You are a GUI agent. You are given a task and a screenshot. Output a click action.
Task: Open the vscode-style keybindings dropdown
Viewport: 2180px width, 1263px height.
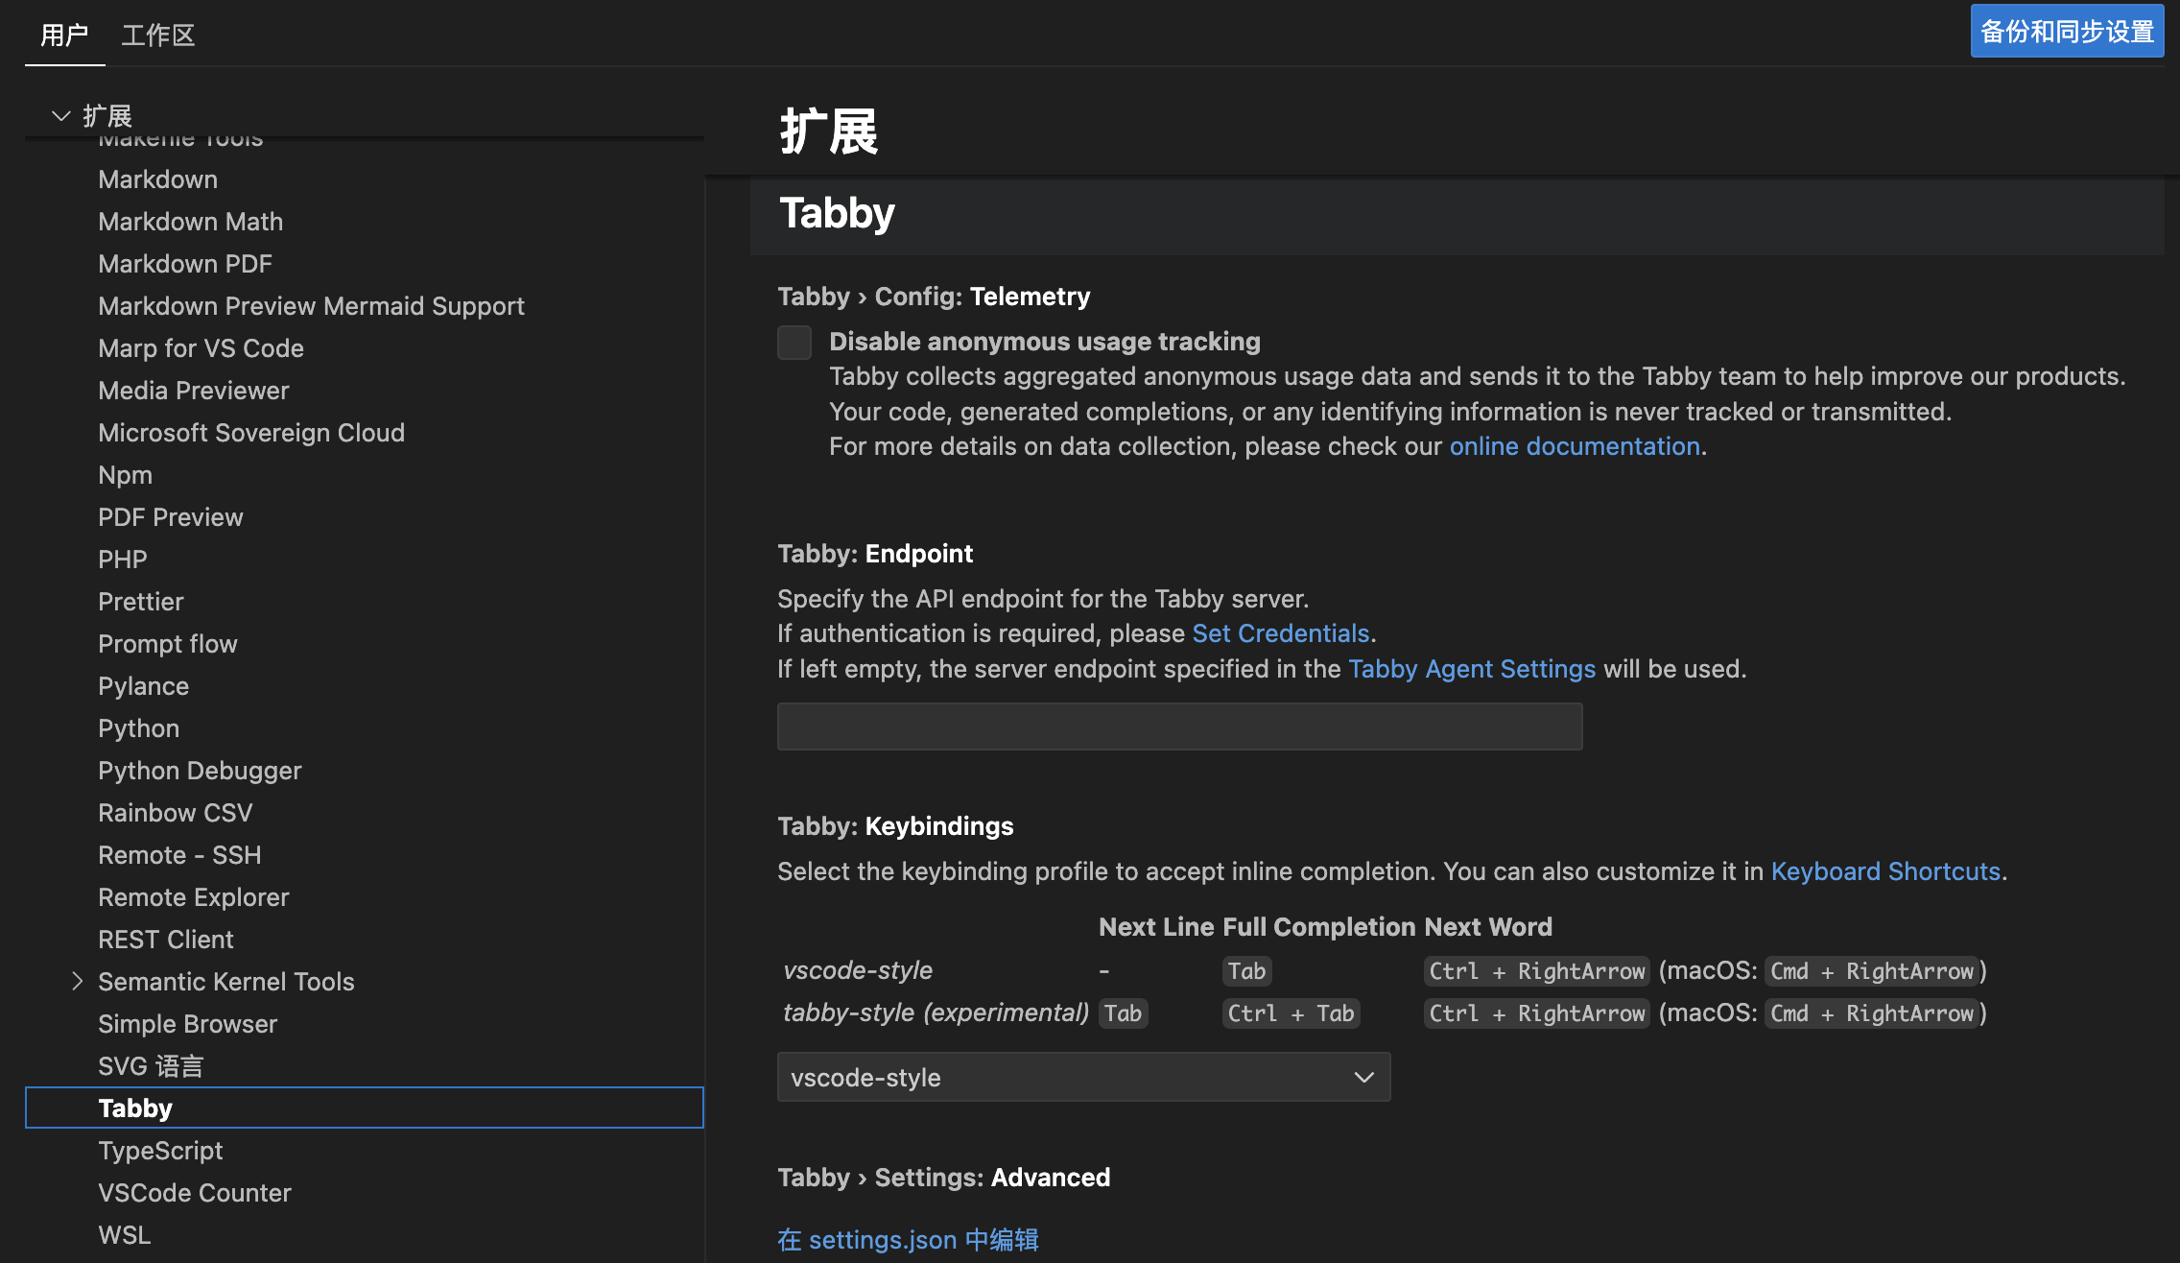[x=1082, y=1077]
